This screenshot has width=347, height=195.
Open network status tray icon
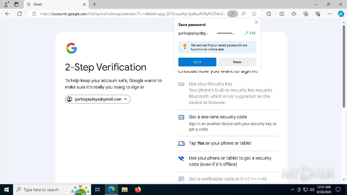click(306, 190)
